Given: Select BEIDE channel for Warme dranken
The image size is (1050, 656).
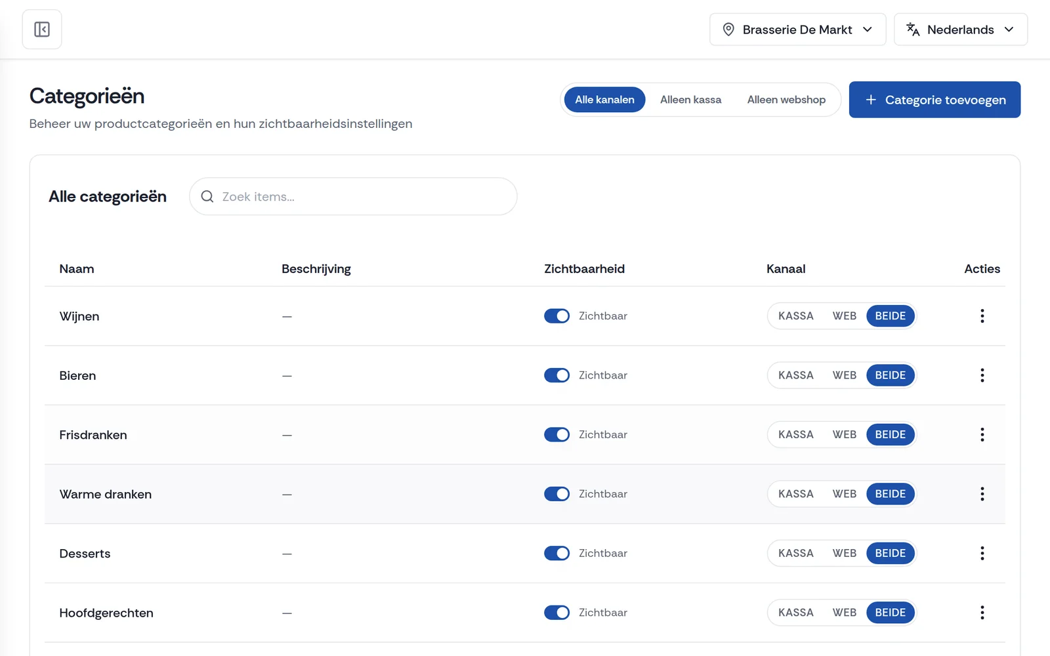Looking at the screenshot, I should tap(891, 494).
